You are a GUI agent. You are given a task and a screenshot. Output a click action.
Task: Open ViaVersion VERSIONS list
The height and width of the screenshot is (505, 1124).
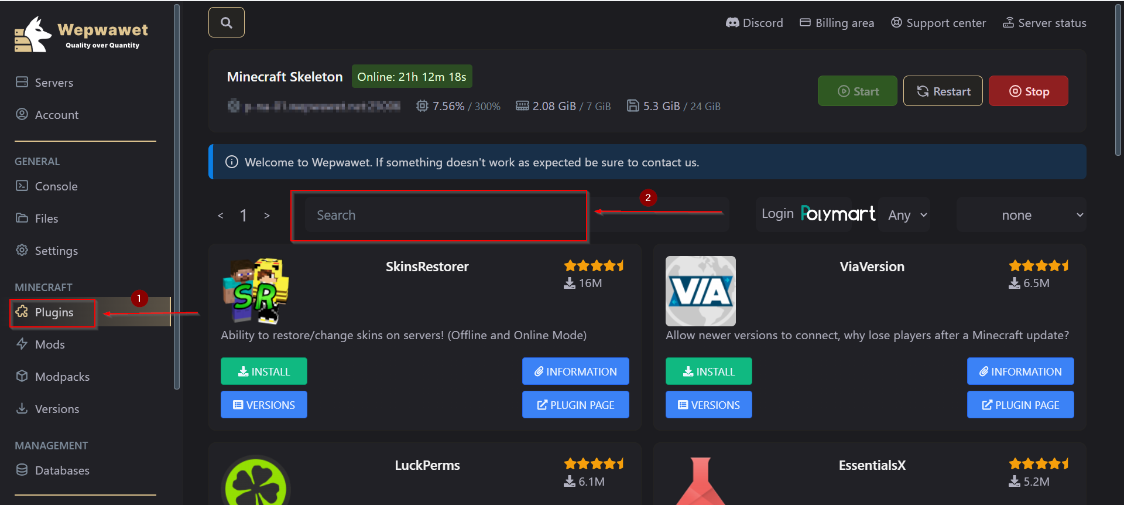[x=709, y=405]
